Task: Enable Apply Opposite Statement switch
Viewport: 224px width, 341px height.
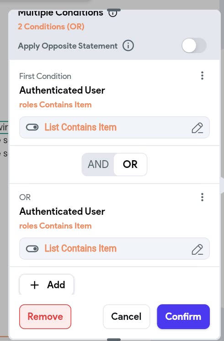Action: tap(194, 46)
